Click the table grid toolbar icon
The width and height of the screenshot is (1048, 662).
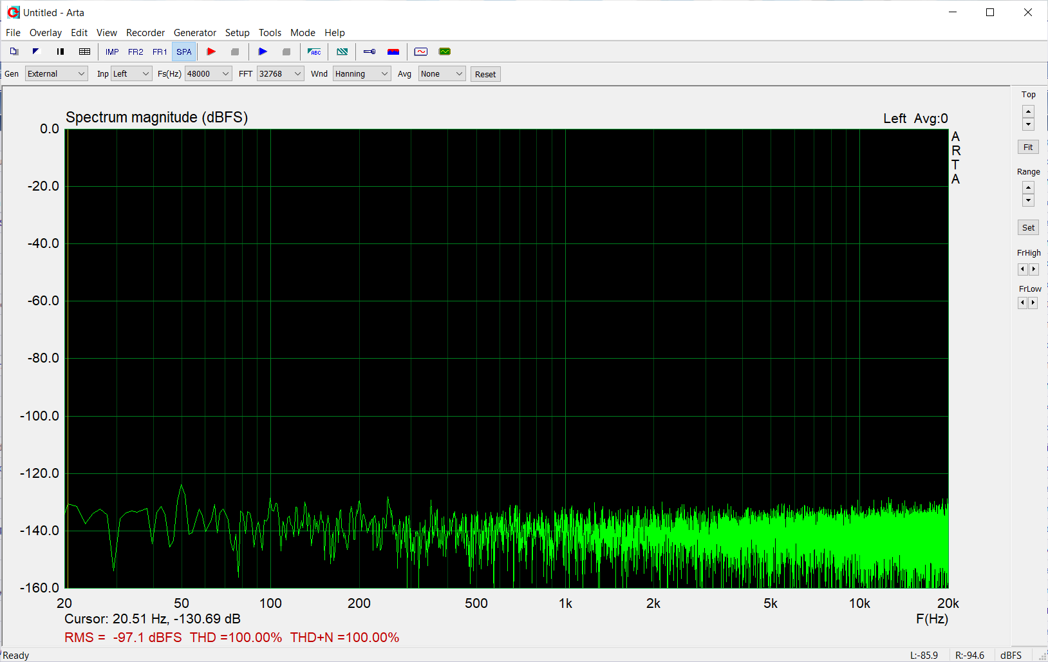point(84,52)
